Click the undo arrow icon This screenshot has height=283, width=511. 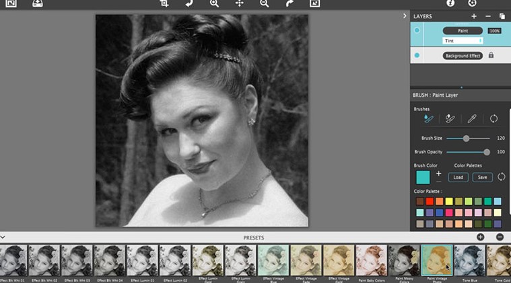[189, 3]
